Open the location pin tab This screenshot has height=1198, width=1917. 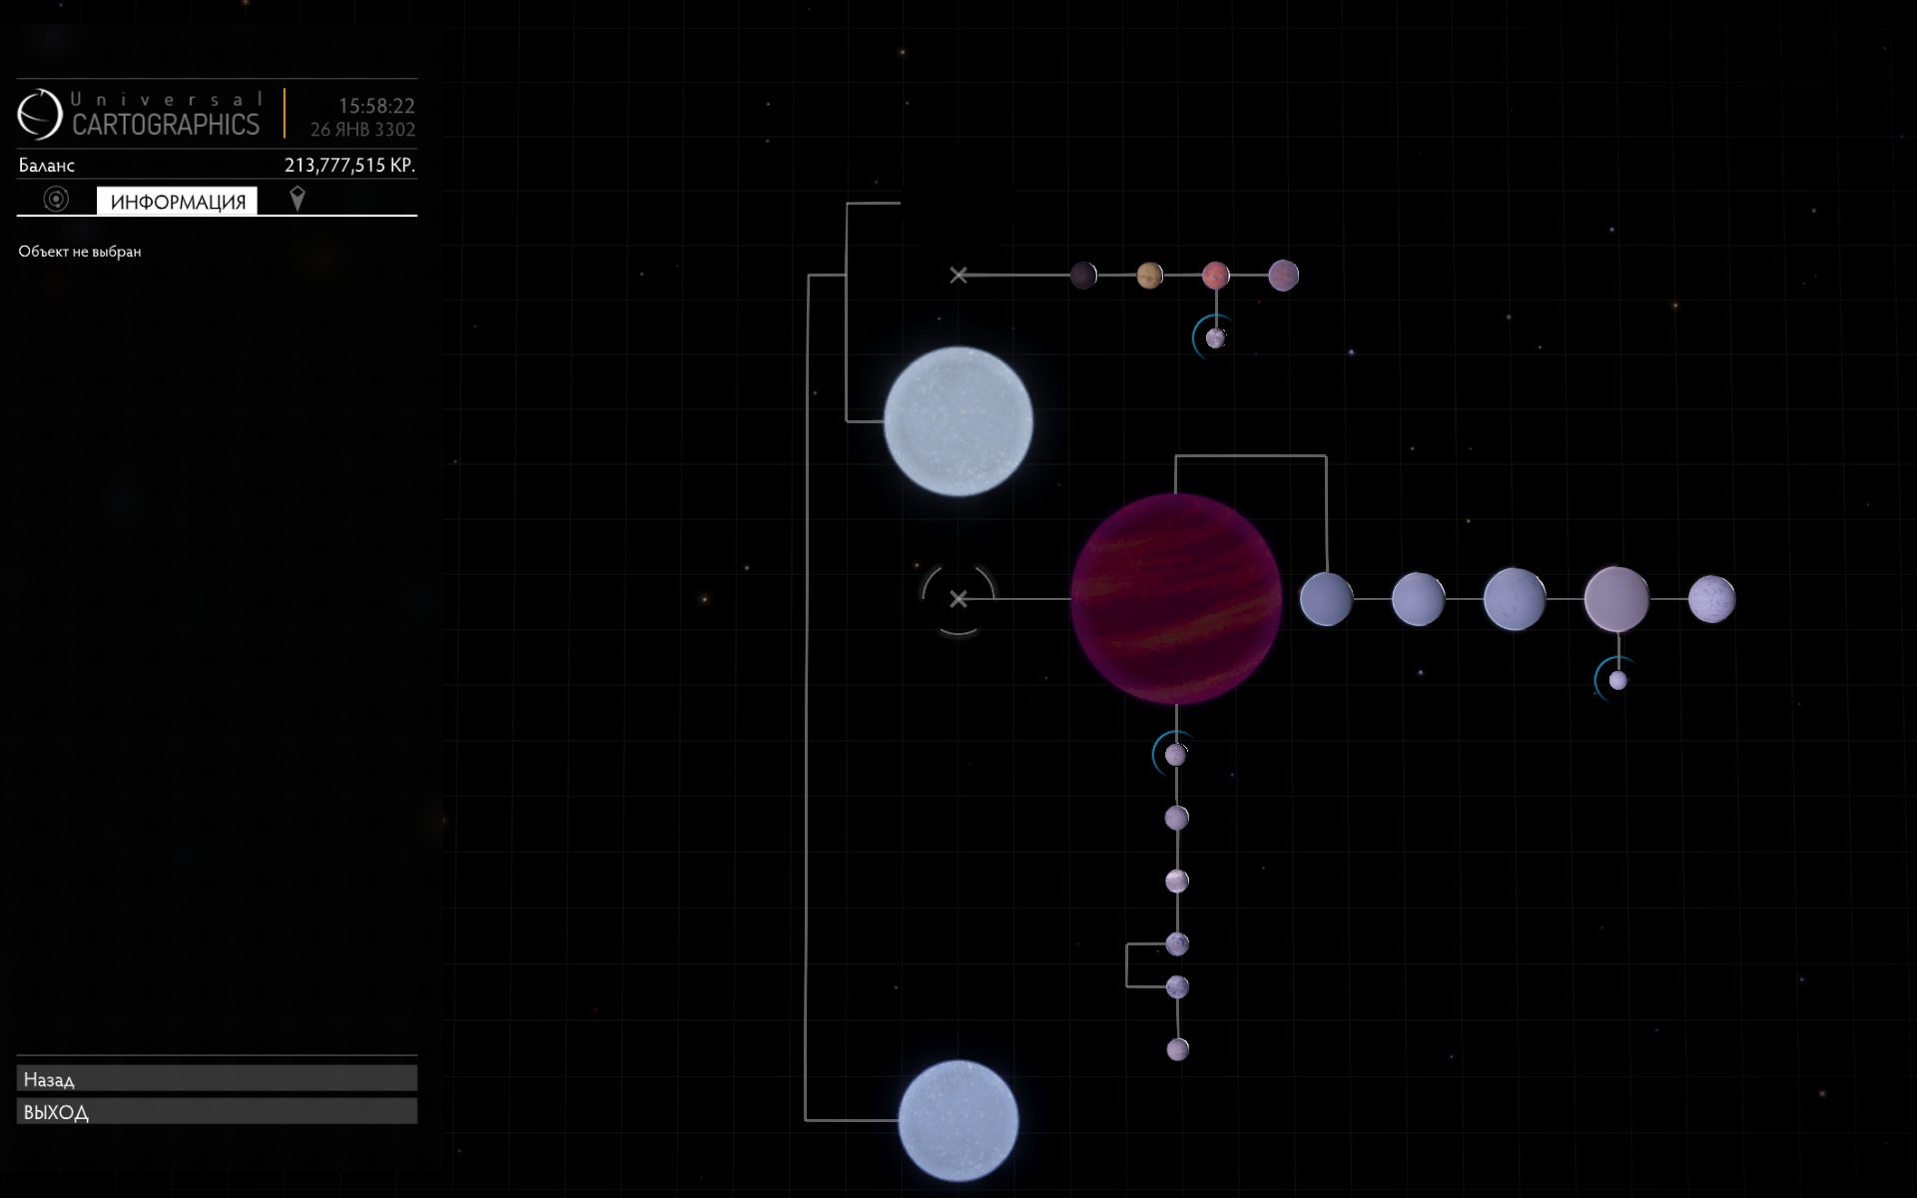[297, 199]
